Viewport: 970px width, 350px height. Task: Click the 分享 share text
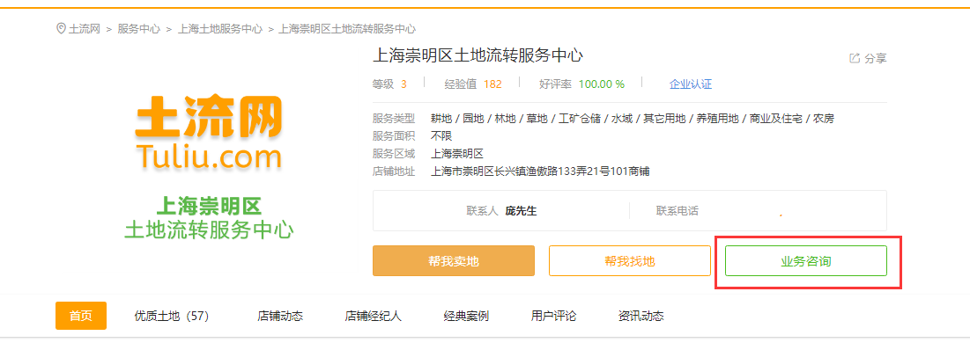pos(876,59)
